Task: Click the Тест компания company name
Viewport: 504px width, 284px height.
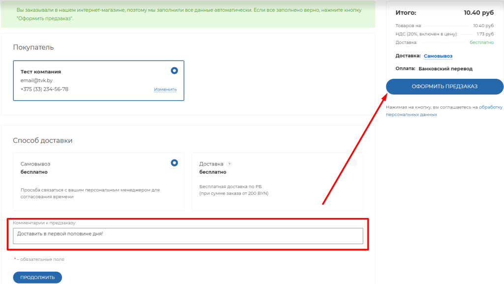Action: (x=41, y=72)
